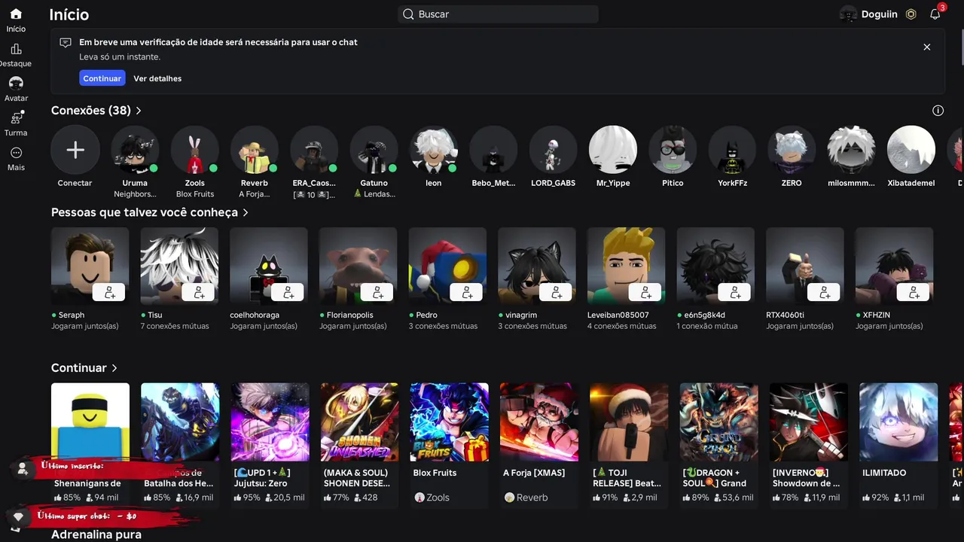
Task: Add Tisu as a connection
Action: tap(200, 293)
